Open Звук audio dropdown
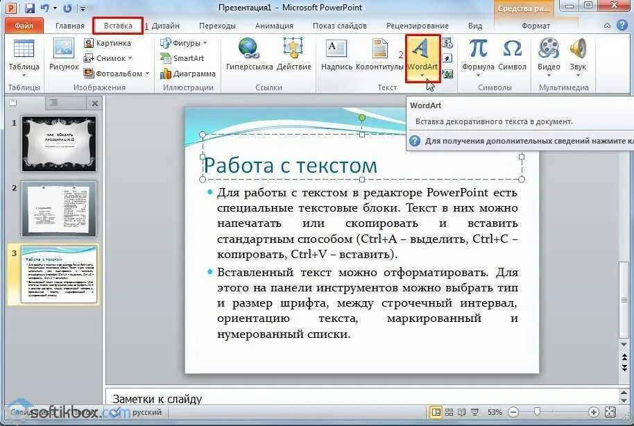This screenshot has height=426, width=634. click(578, 75)
